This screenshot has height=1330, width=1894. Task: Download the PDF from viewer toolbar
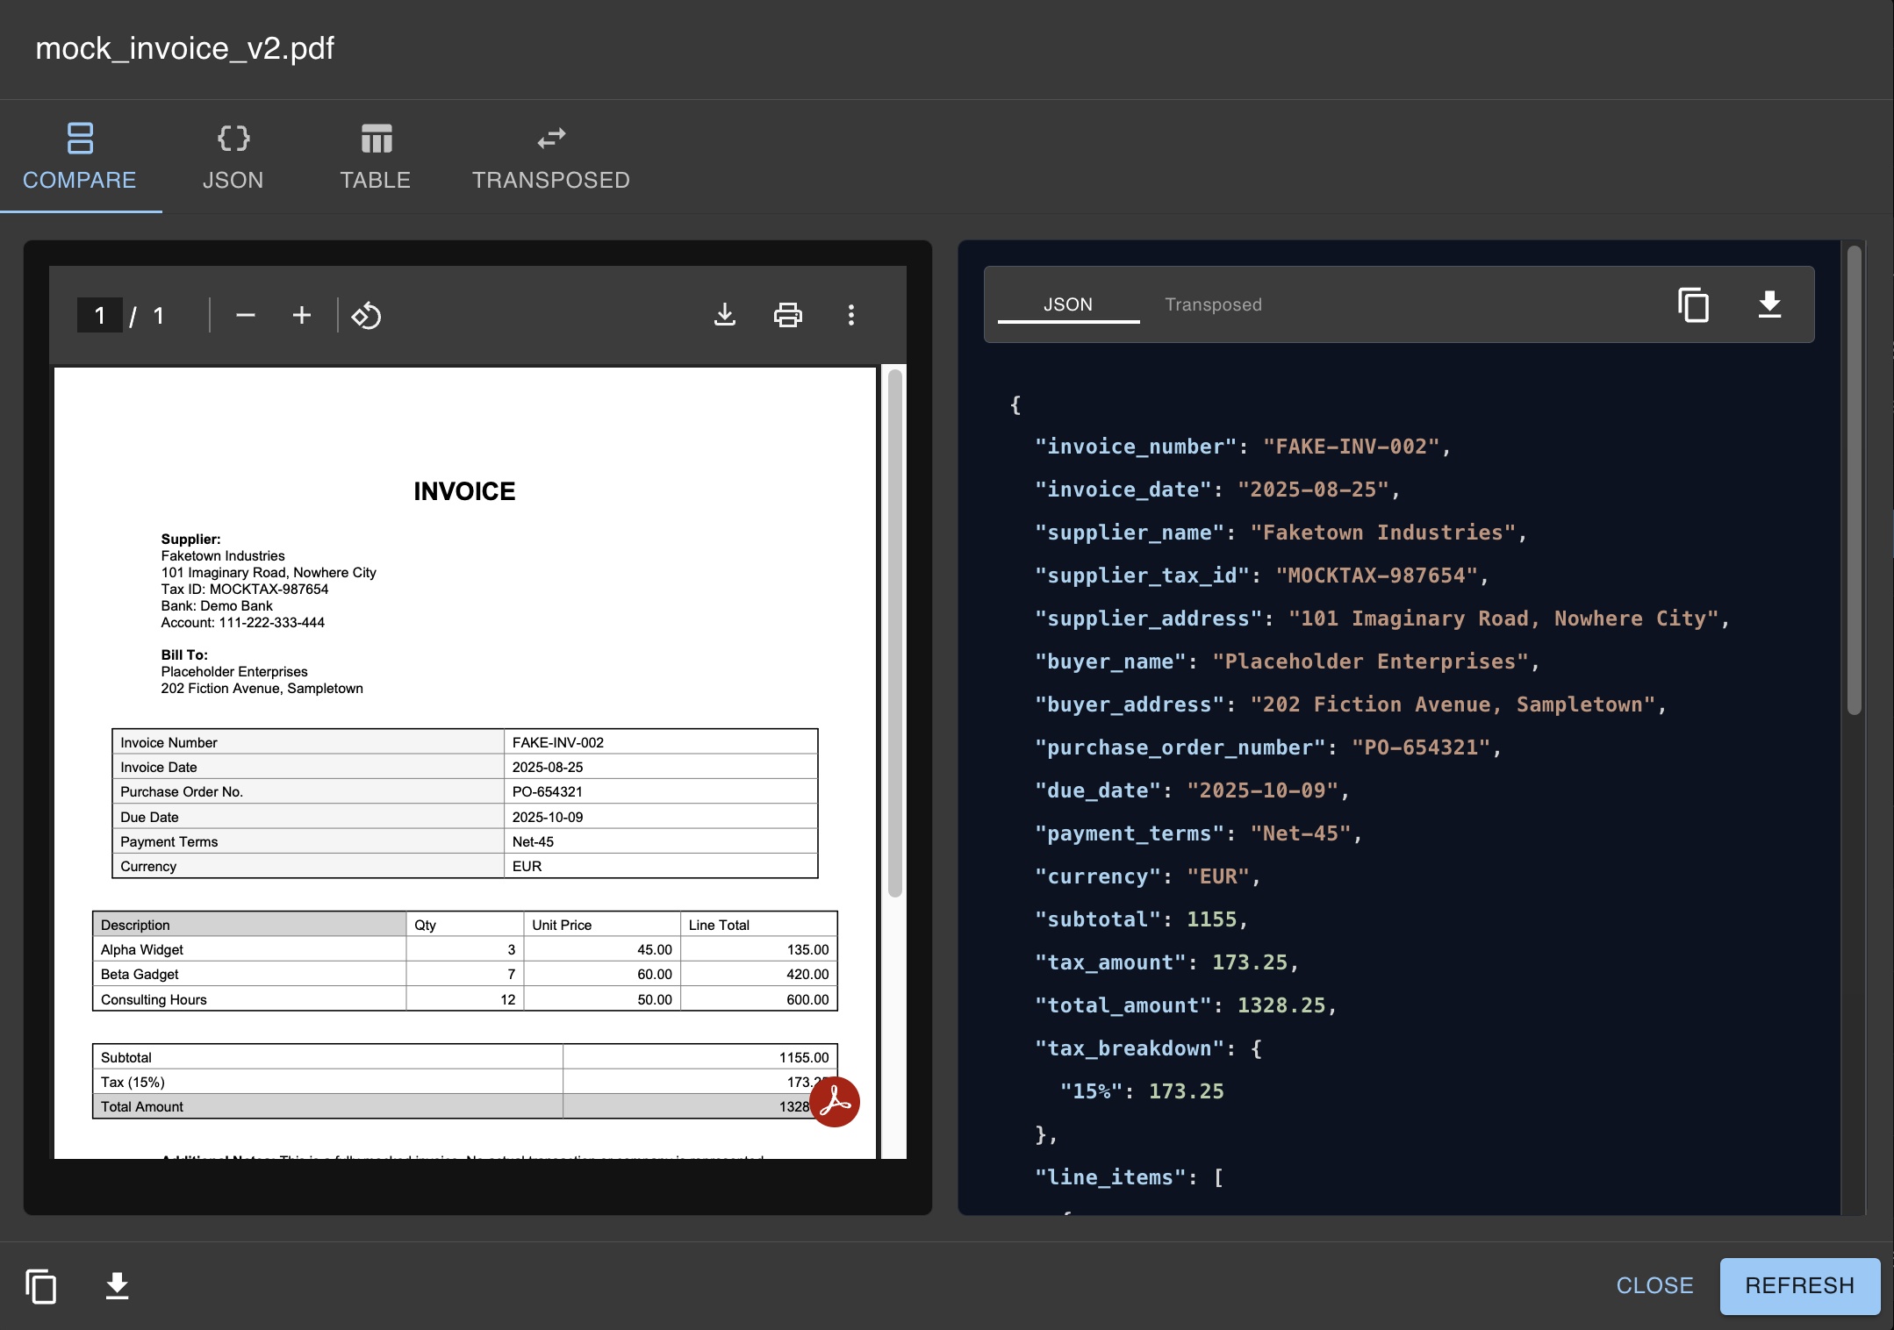(x=725, y=315)
